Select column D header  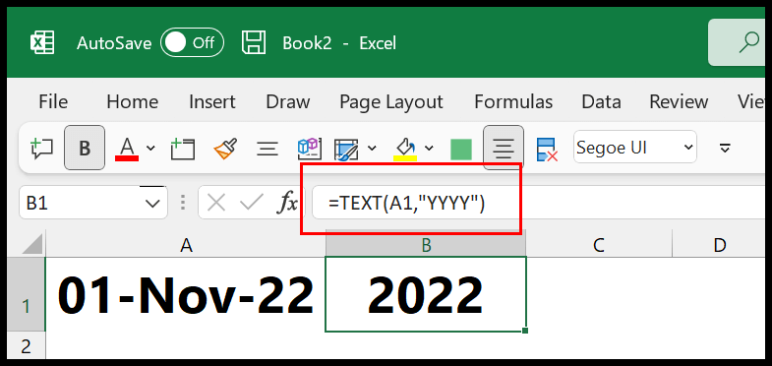[x=720, y=244]
